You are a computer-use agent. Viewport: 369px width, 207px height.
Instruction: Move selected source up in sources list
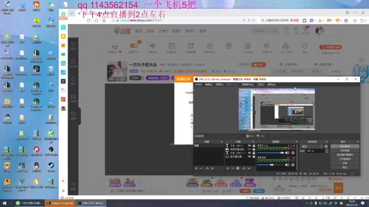point(244,168)
